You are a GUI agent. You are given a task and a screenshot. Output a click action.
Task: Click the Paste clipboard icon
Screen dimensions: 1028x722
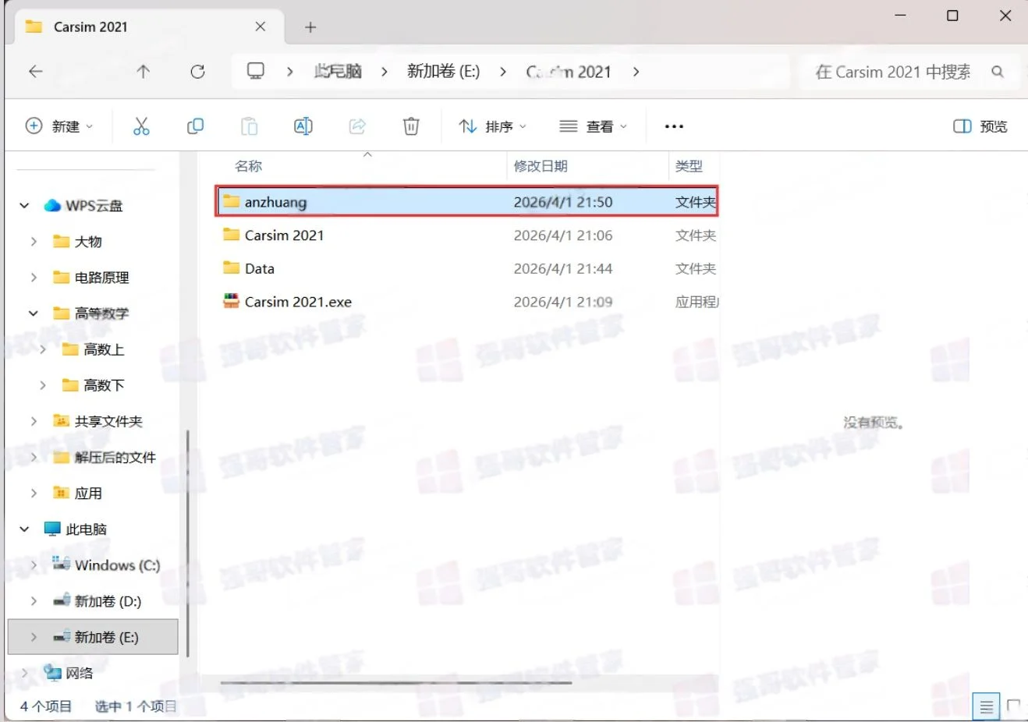point(249,126)
